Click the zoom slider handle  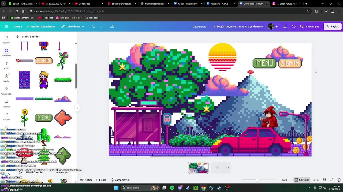coord(258,180)
